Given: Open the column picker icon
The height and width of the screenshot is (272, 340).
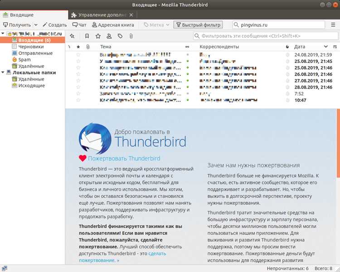Looking at the screenshot, I should tap(335, 47).
